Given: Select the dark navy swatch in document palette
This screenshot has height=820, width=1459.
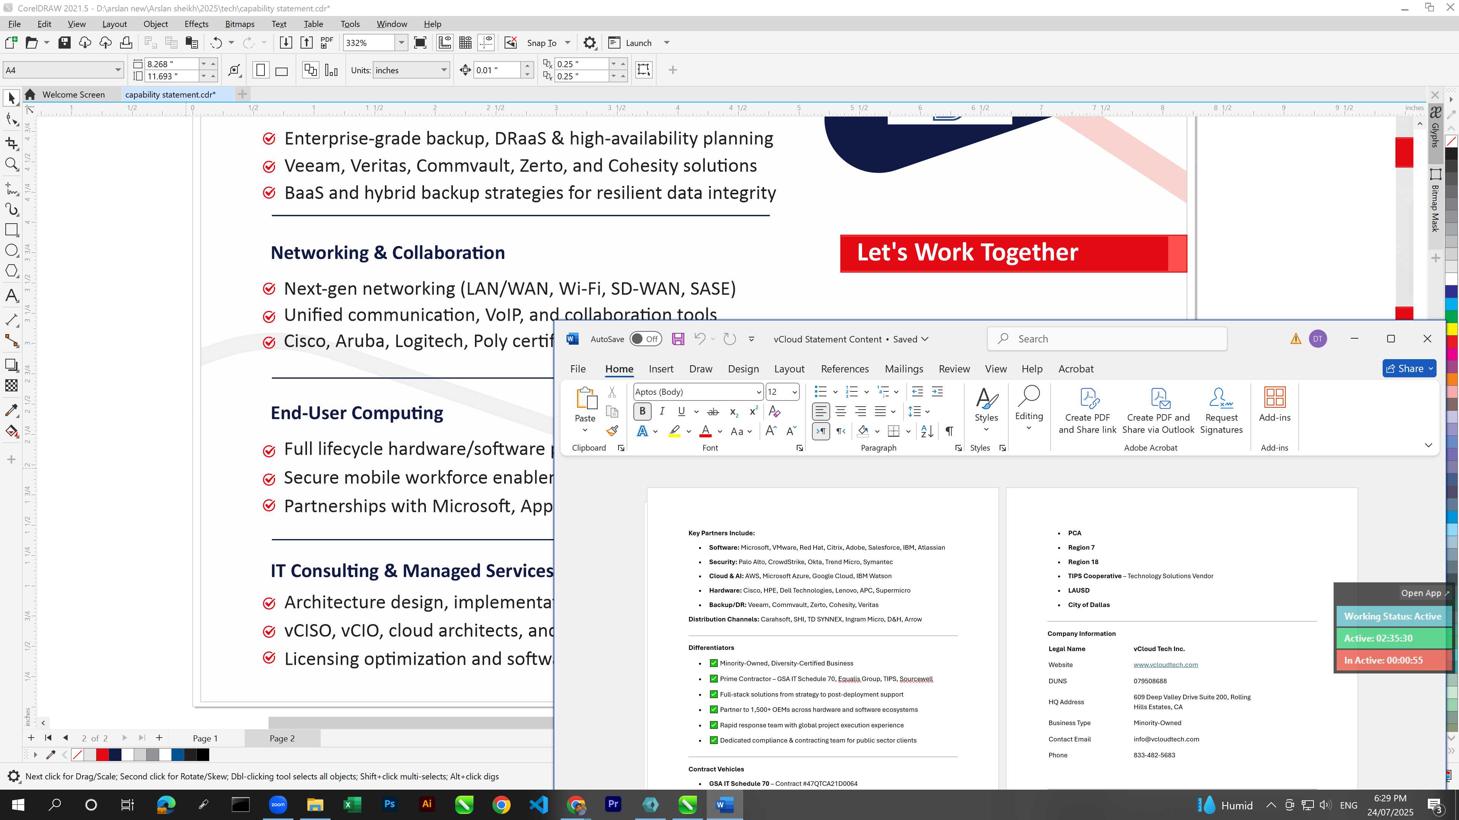Looking at the screenshot, I should tap(115, 755).
